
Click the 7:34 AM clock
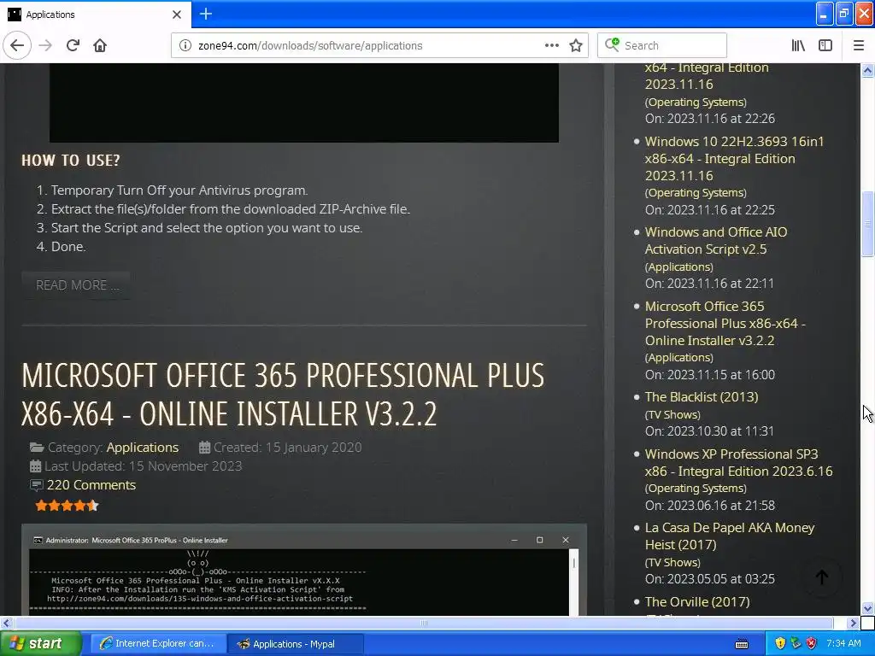tap(843, 643)
